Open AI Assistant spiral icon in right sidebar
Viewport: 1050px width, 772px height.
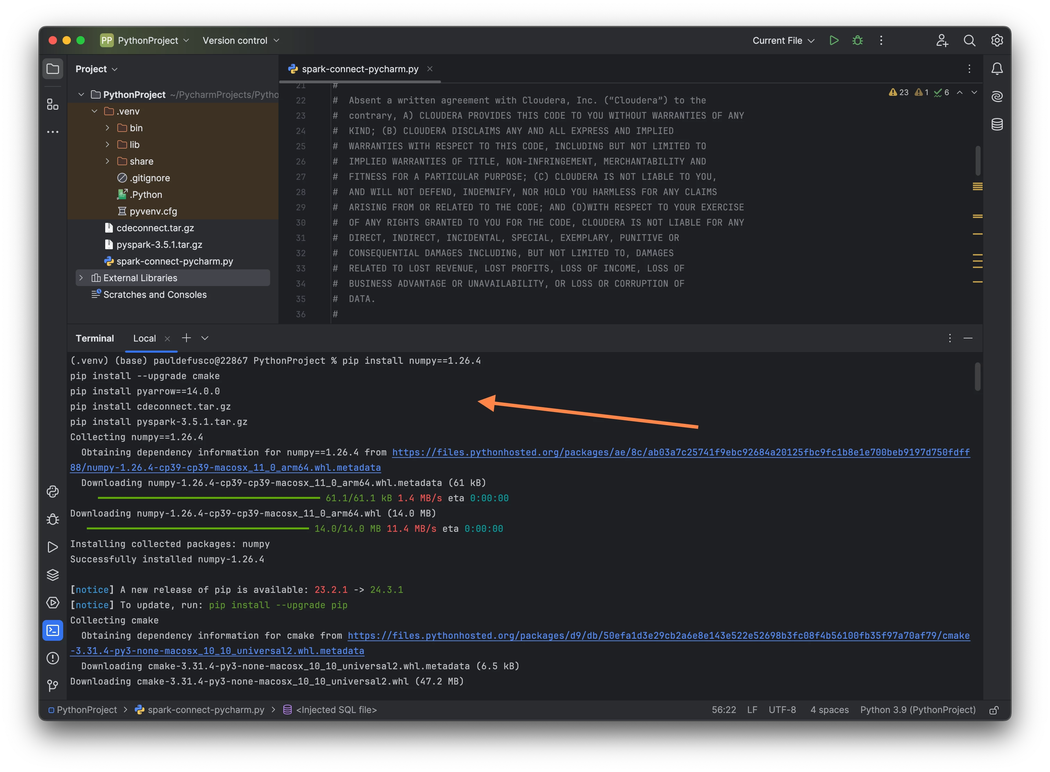pos(997,96)
